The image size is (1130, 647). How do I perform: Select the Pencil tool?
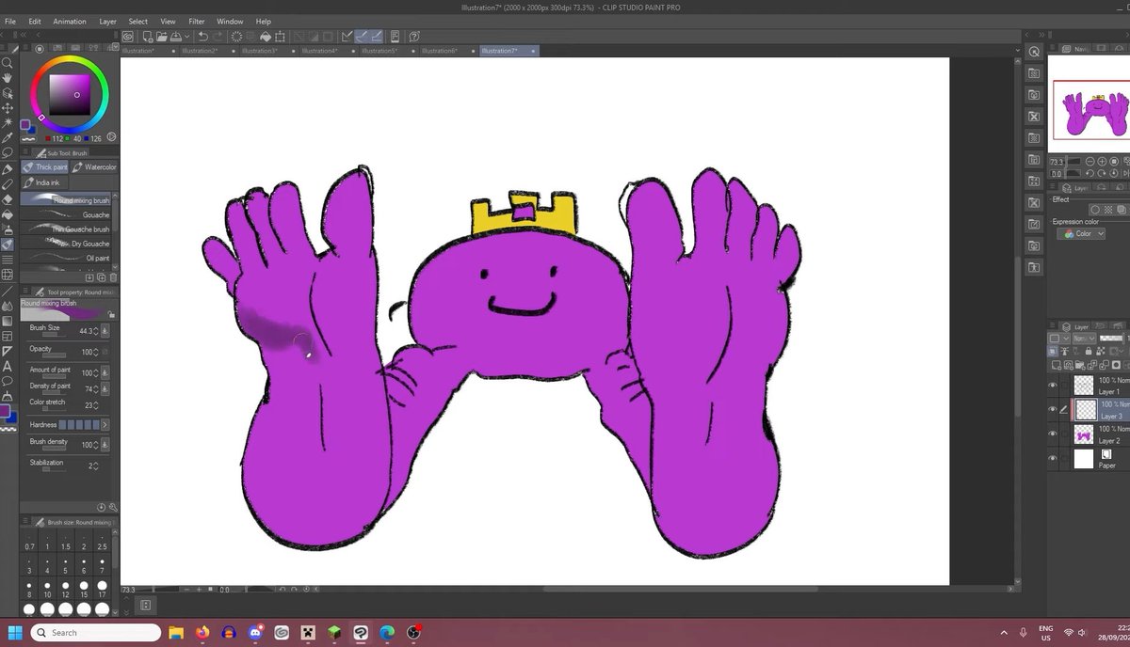(x=7, y=183)
